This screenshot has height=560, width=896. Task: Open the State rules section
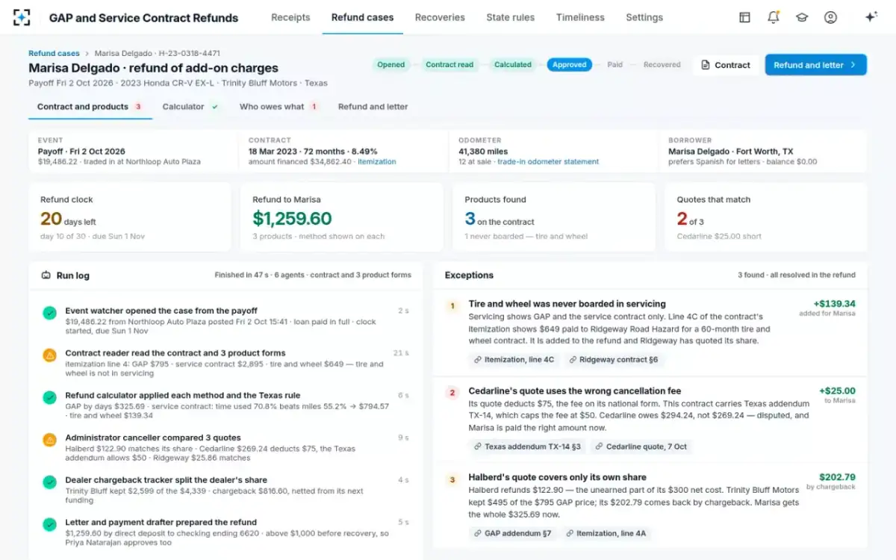tap(510, 17)
